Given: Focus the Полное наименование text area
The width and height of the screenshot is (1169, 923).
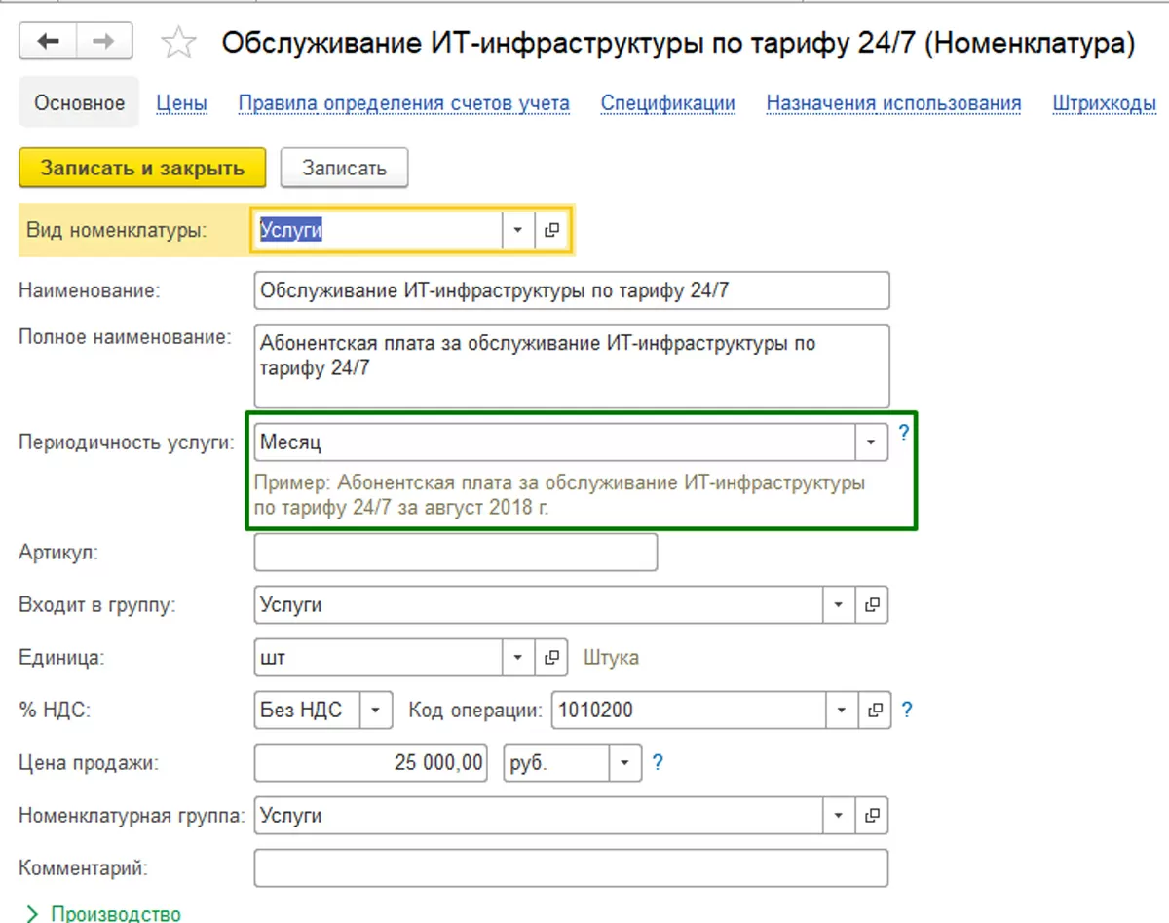Looking at the screenshot, I should tap(571, 365).
